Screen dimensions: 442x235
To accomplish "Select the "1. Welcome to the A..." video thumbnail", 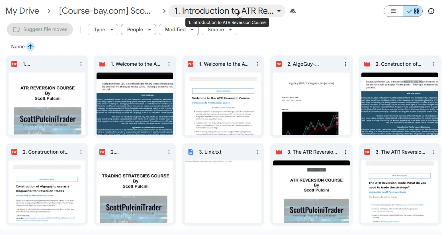I will [x=135, y=104].
